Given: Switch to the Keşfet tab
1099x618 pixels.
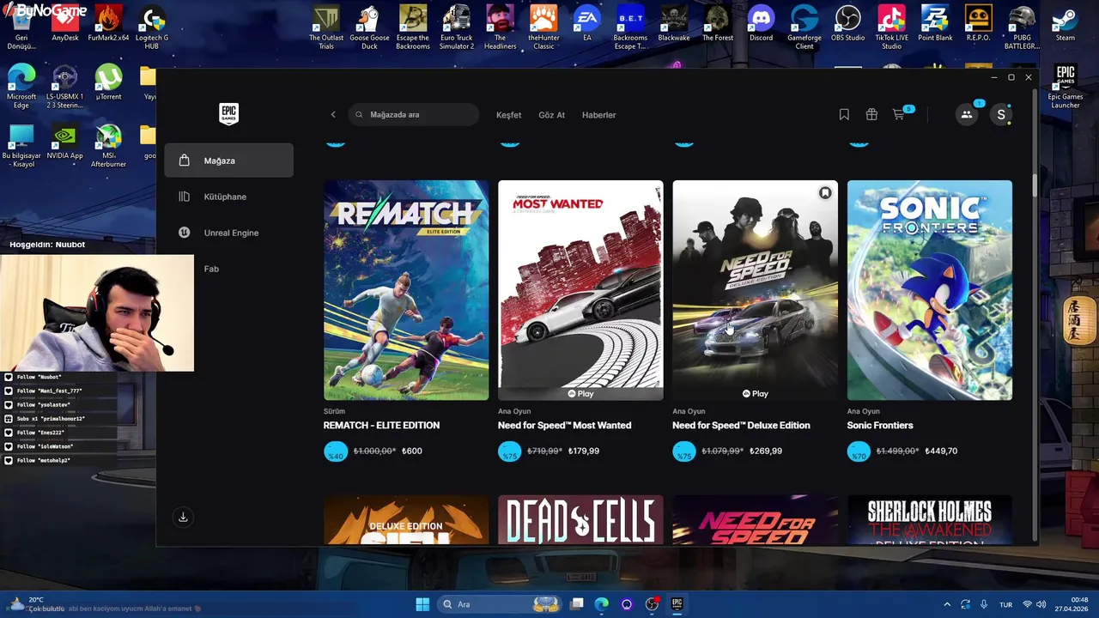Looking at the screenshot, I should (508, 115).
